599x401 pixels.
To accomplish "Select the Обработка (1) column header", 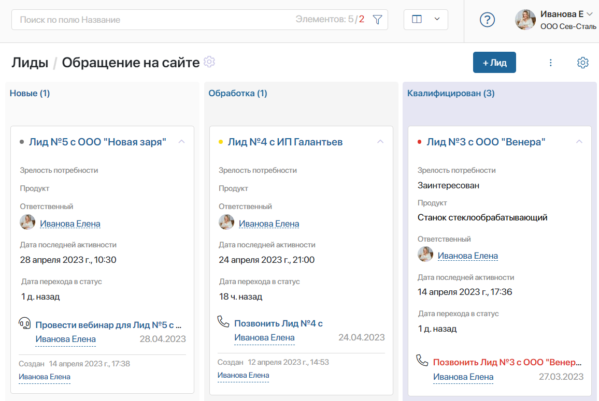I will coord(238,93).
